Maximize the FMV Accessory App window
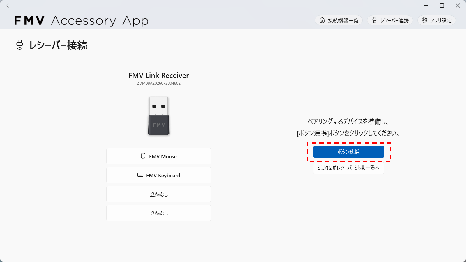466x262 pixels. click(442, 6)
